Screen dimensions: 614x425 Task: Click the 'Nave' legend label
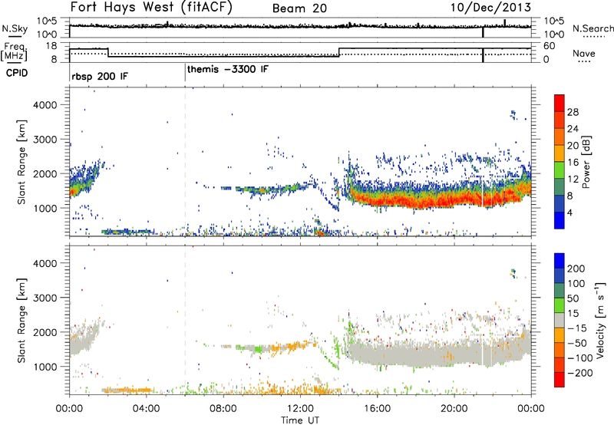(x=584, y=53)
